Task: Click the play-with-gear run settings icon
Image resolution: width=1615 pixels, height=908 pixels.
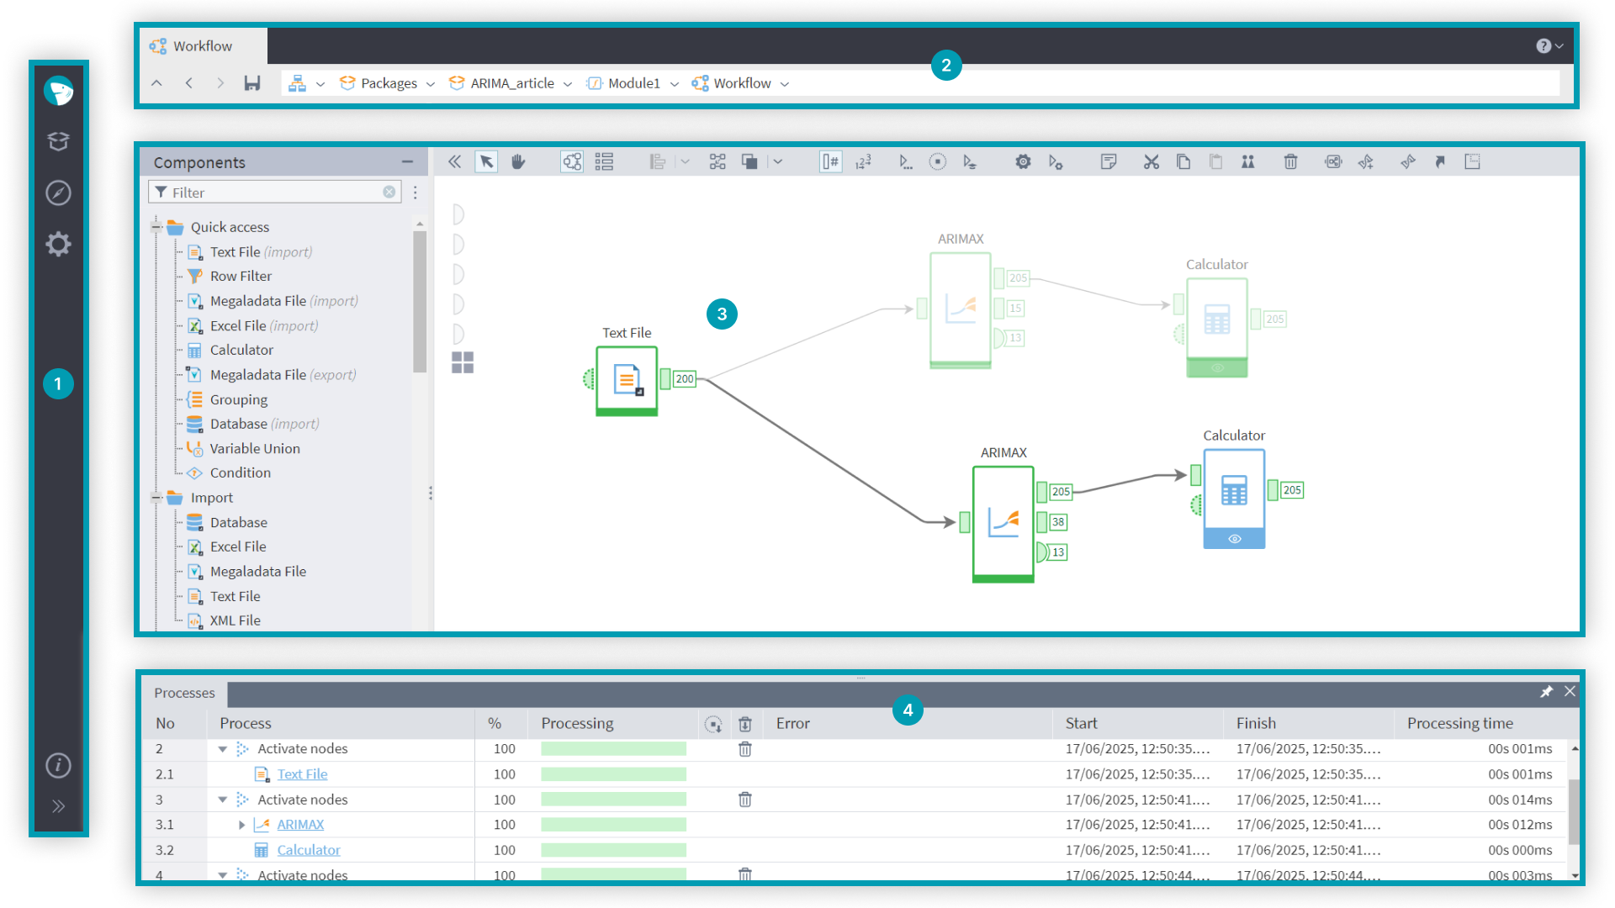Action: pos(1056,161)
